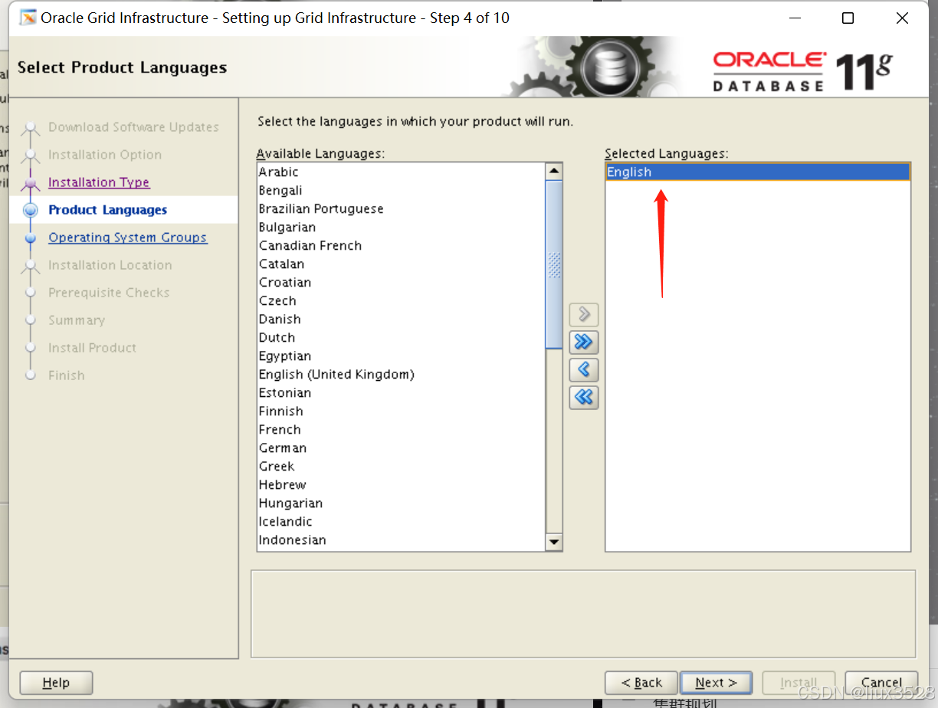
Task: Select Croatian in the available languages
Action: [x=401, y=283]
